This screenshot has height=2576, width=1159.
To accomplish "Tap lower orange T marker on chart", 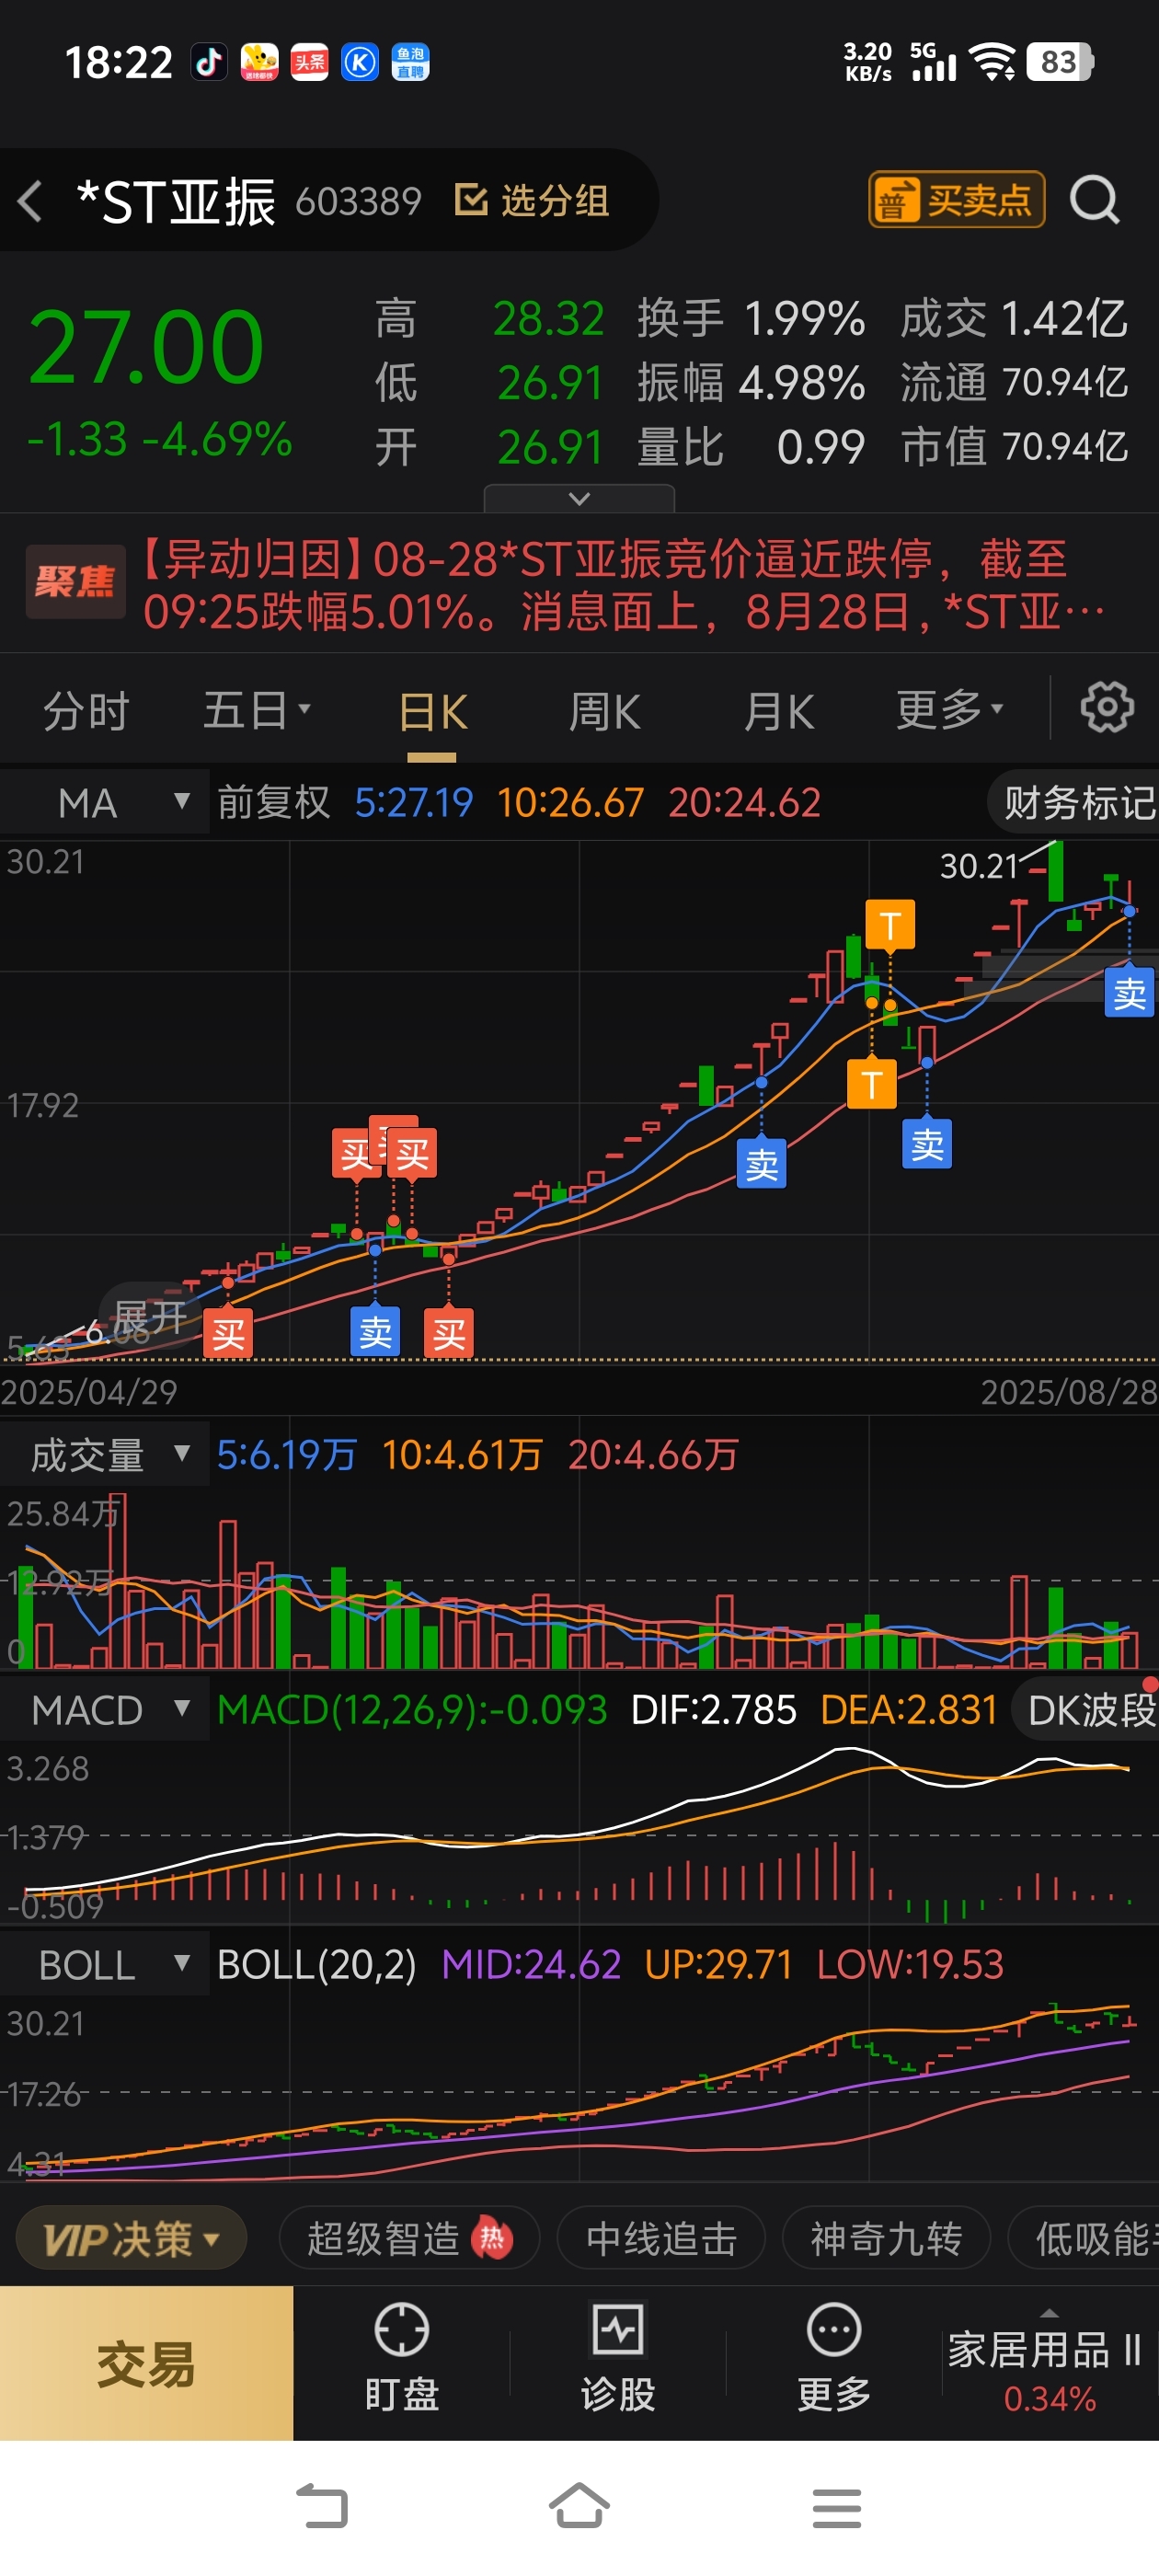I will click(x=871, y=1084).
